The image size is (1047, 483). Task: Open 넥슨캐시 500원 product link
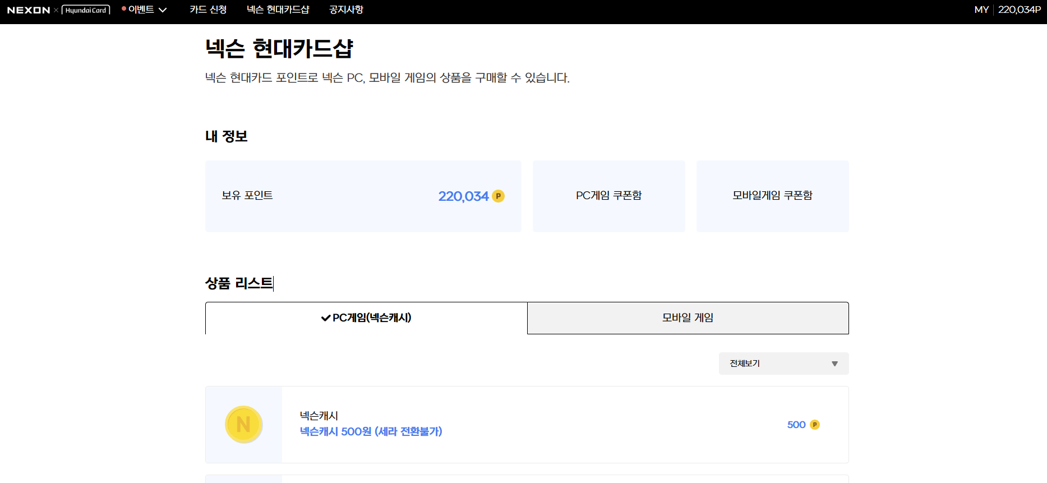(371, 431)
